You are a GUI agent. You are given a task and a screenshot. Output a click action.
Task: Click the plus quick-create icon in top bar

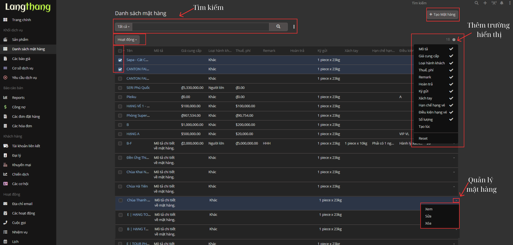pyautogui.click(x=485, y=3)
